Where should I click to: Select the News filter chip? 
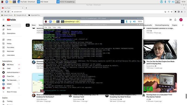click(x=34, y=25)
